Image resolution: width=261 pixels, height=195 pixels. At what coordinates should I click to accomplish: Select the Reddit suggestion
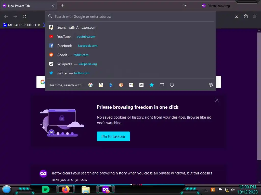tap(130, 55)
